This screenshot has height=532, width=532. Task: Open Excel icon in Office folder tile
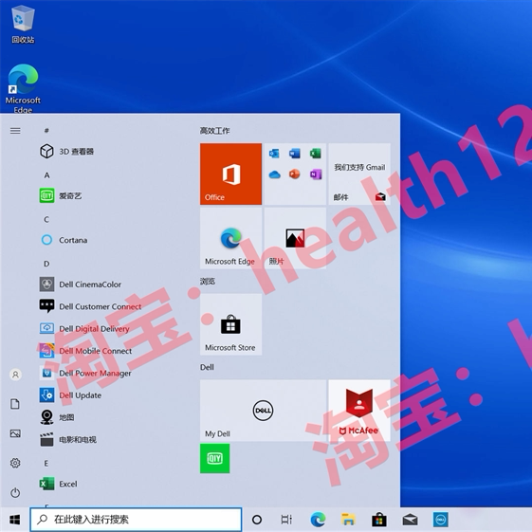point(316,154)
